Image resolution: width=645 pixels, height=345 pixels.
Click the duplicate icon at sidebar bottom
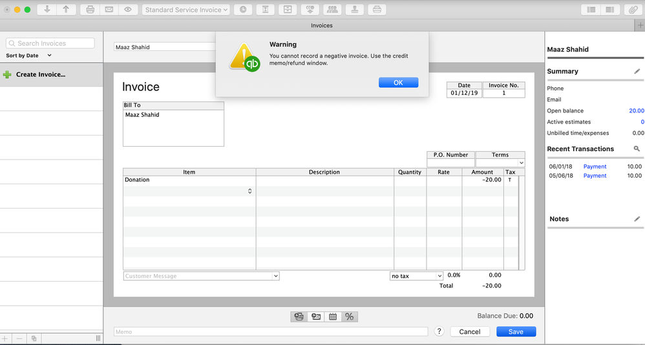[x=34, y=339]
